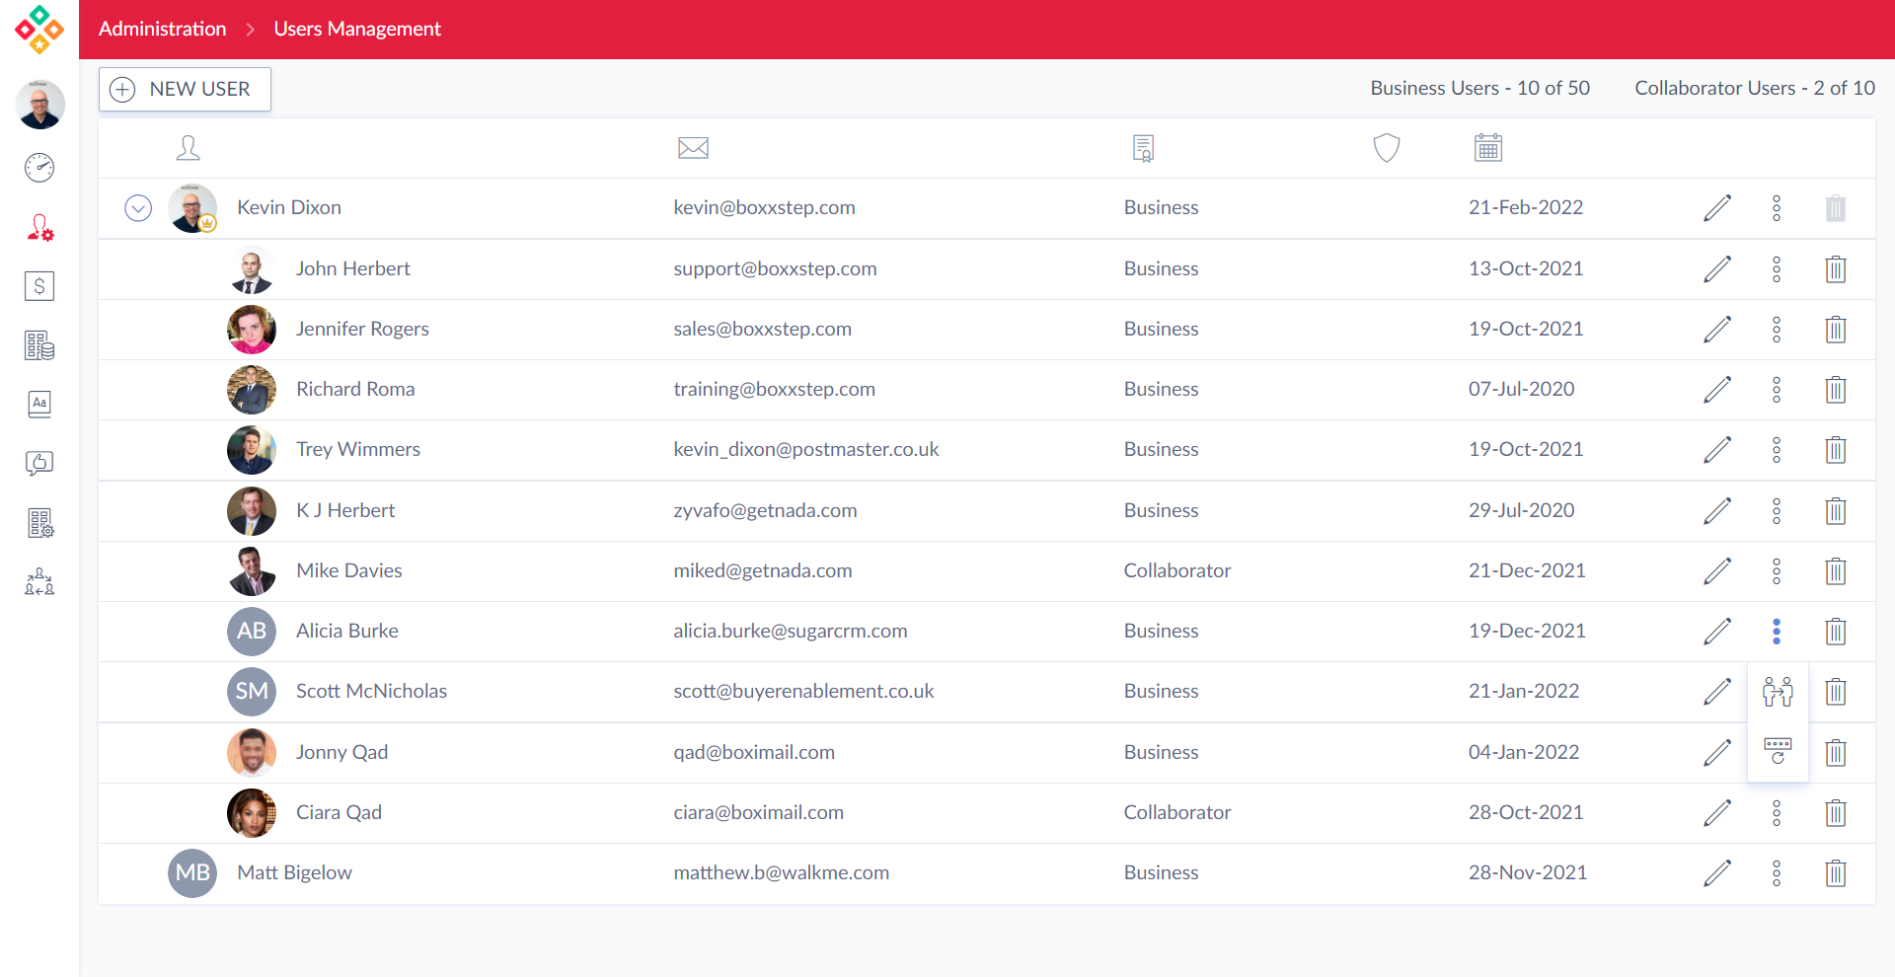This screenshot has height=977, width=1895.
Task: Choose the reset password icon in popup
Action: [1778, 751]
